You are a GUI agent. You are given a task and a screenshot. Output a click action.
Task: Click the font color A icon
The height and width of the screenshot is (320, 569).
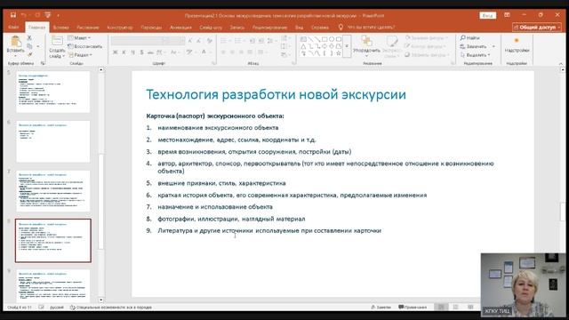204,52
